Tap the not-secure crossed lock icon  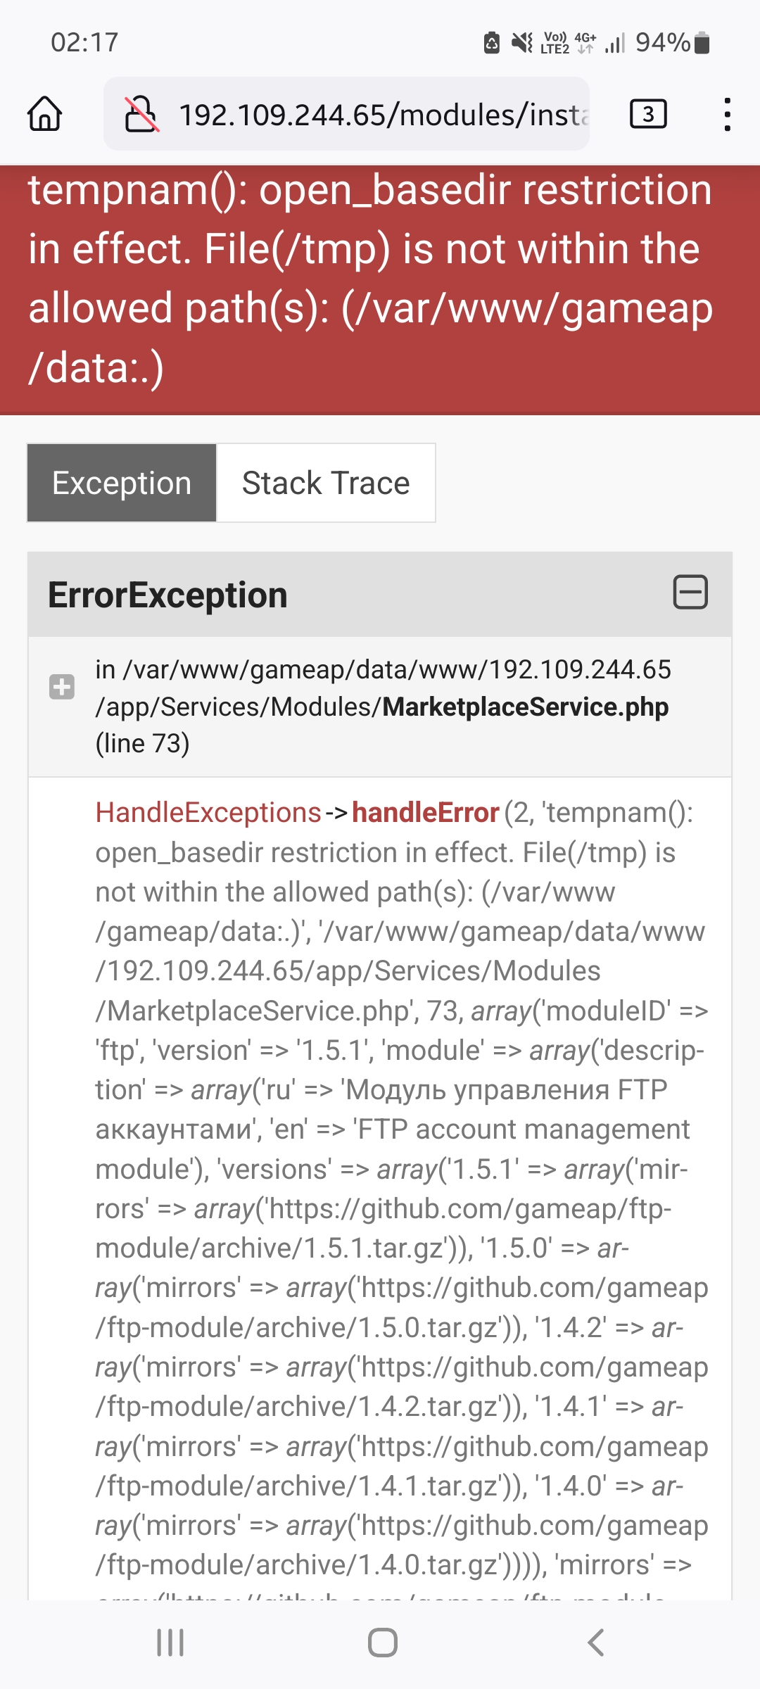point(141,114)
